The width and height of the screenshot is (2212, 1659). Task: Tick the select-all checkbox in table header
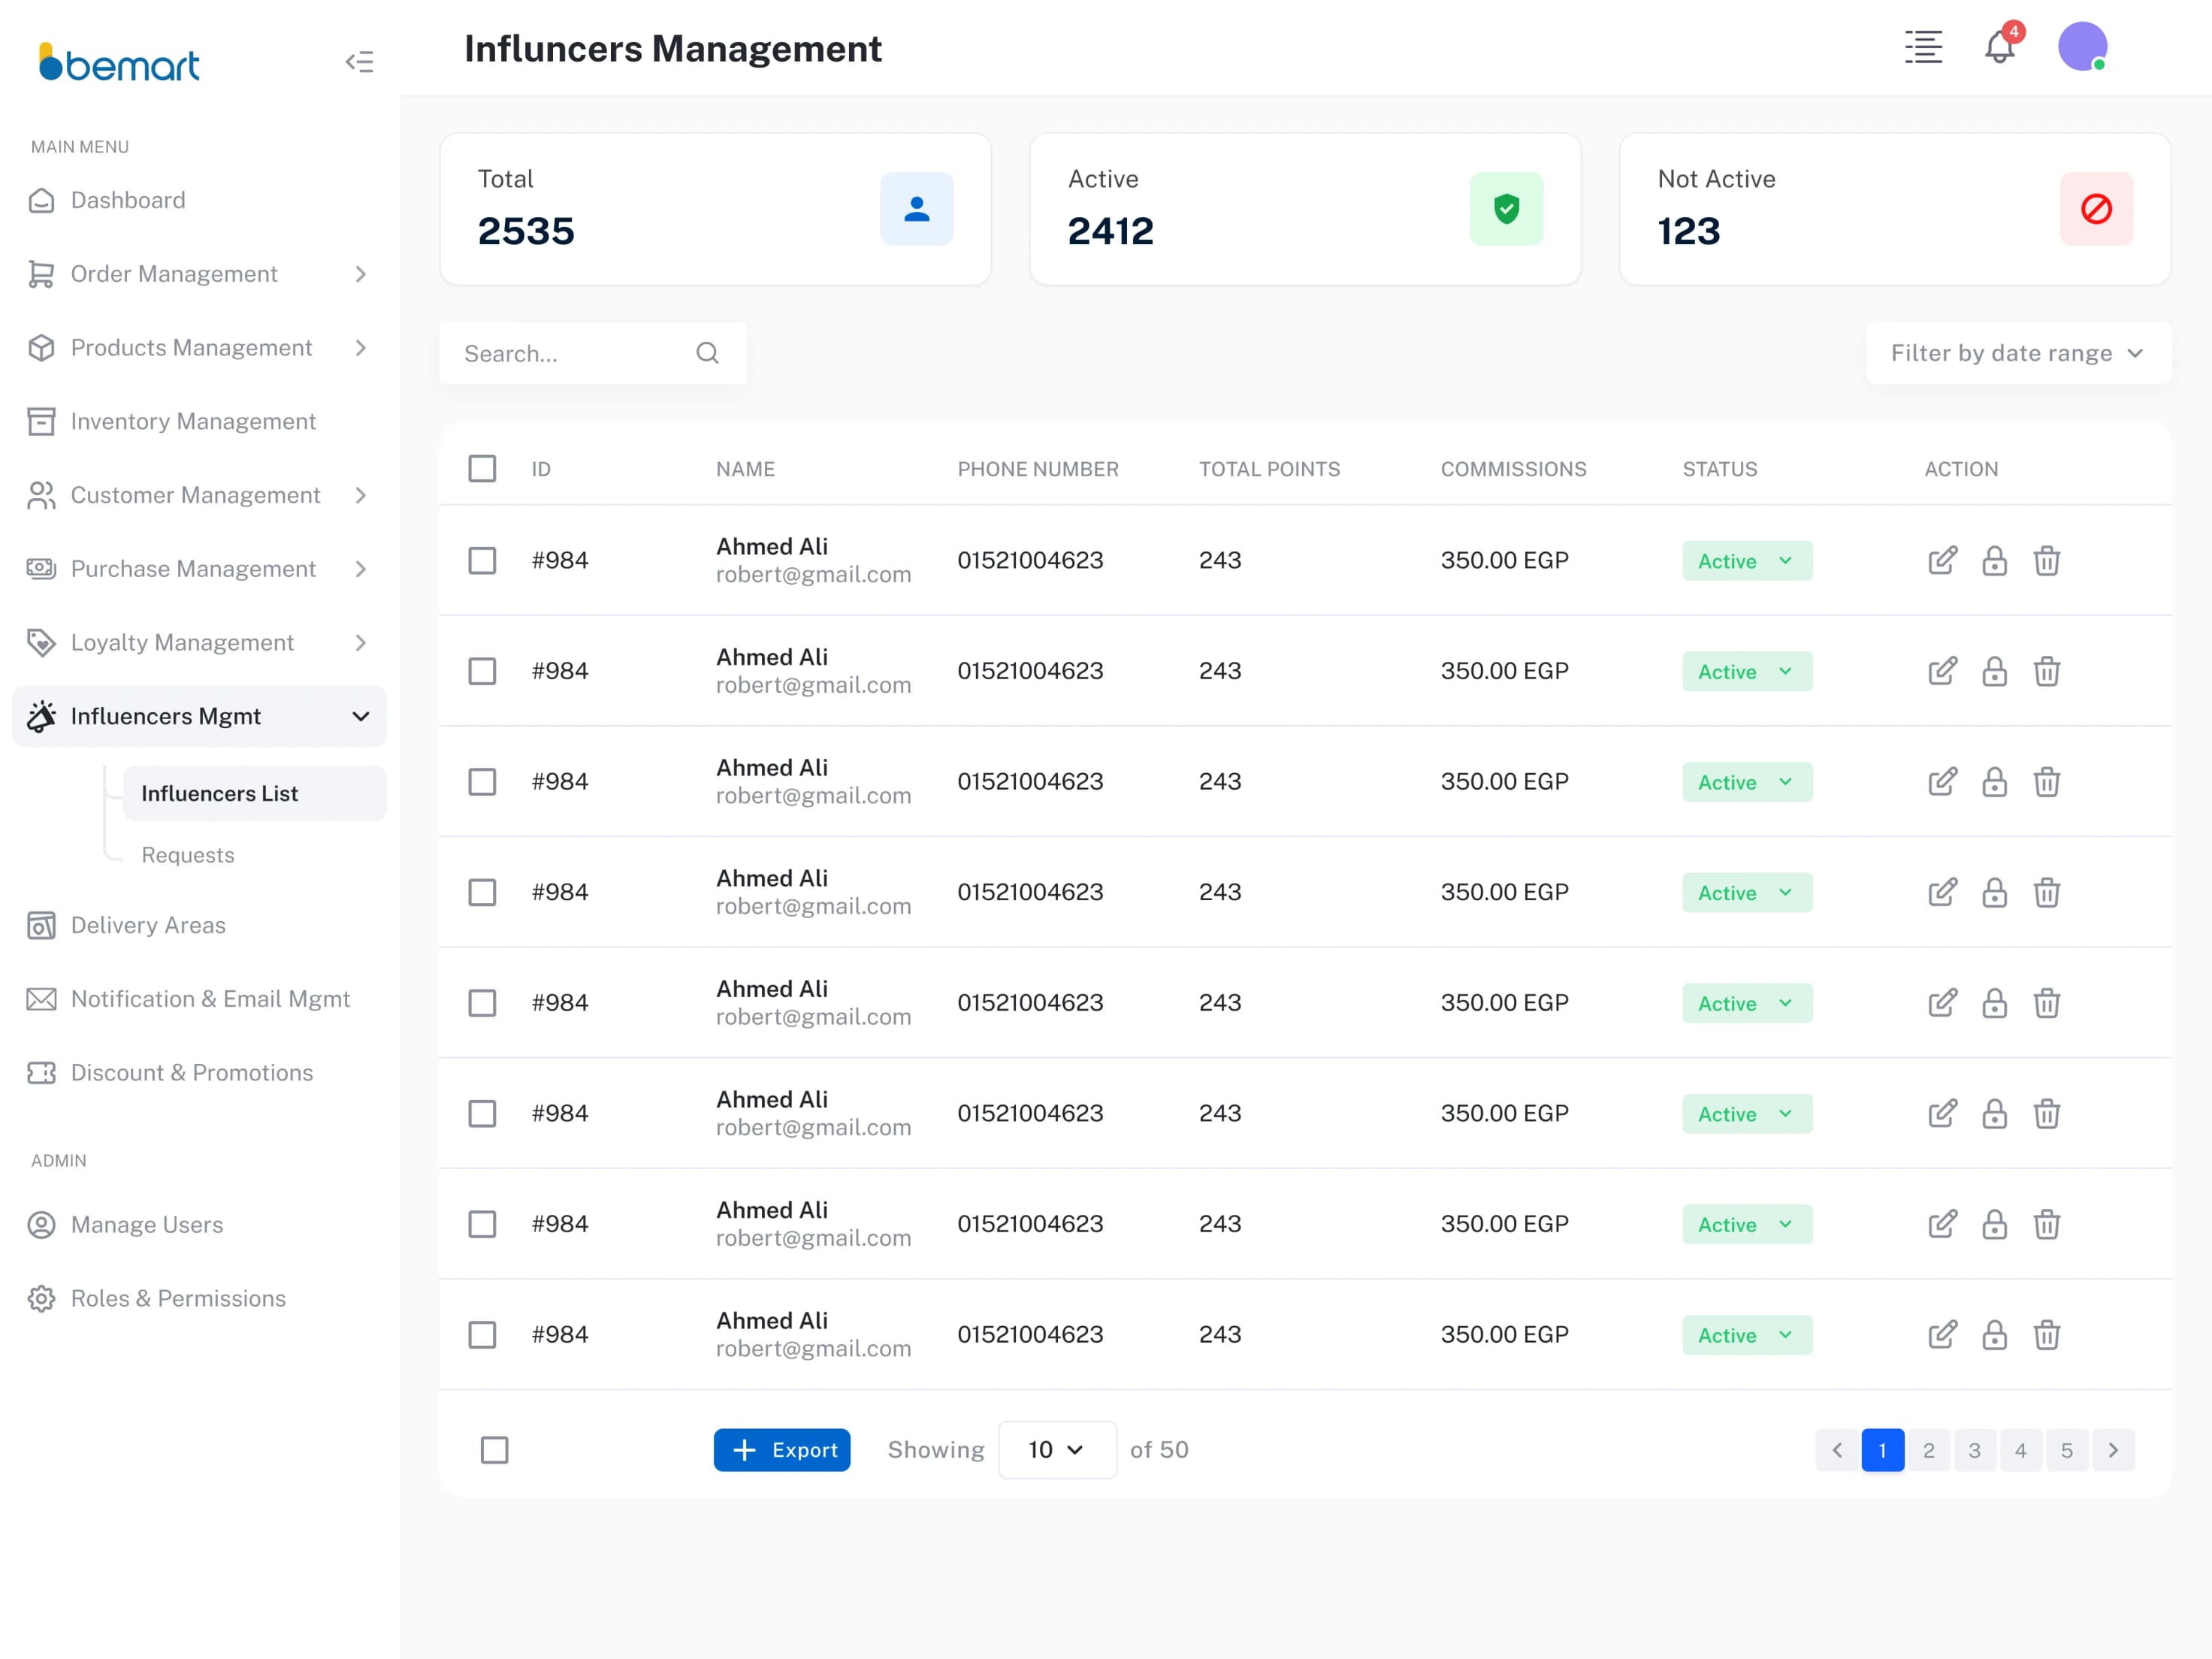pos(482,468)
